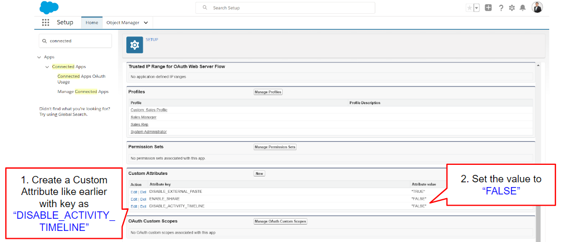Open the notifications bell
564x242 pixels.
pyautogui.click(x=523, y=8)
